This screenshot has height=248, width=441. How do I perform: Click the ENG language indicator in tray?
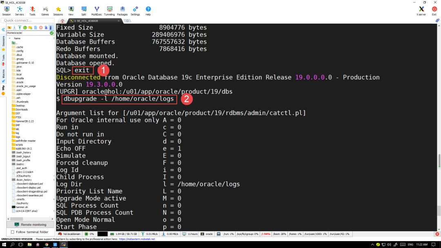(x=410, y=245)
